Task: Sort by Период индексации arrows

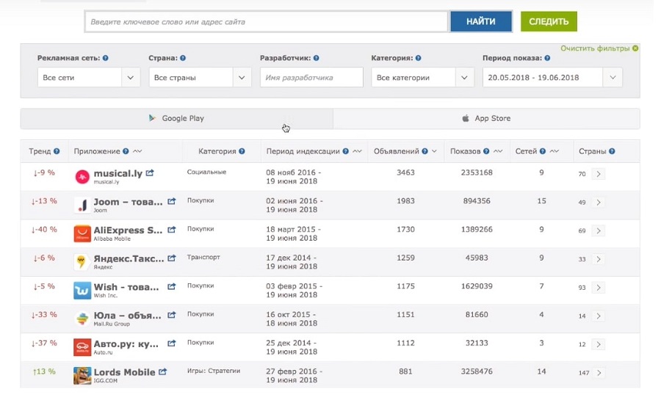Action: tap(357, 151)
